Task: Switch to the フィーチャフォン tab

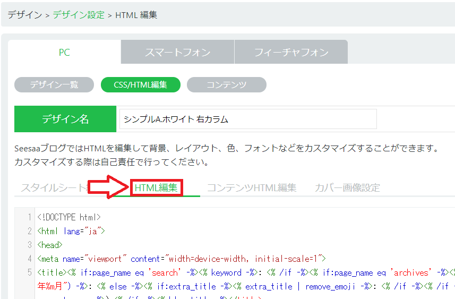Action: coord(291,52)
